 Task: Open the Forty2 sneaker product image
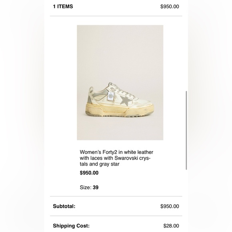(x=120, y=82)
